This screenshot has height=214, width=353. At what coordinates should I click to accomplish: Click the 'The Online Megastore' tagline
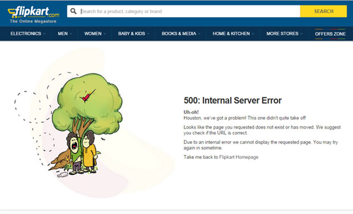coord(33,22)
